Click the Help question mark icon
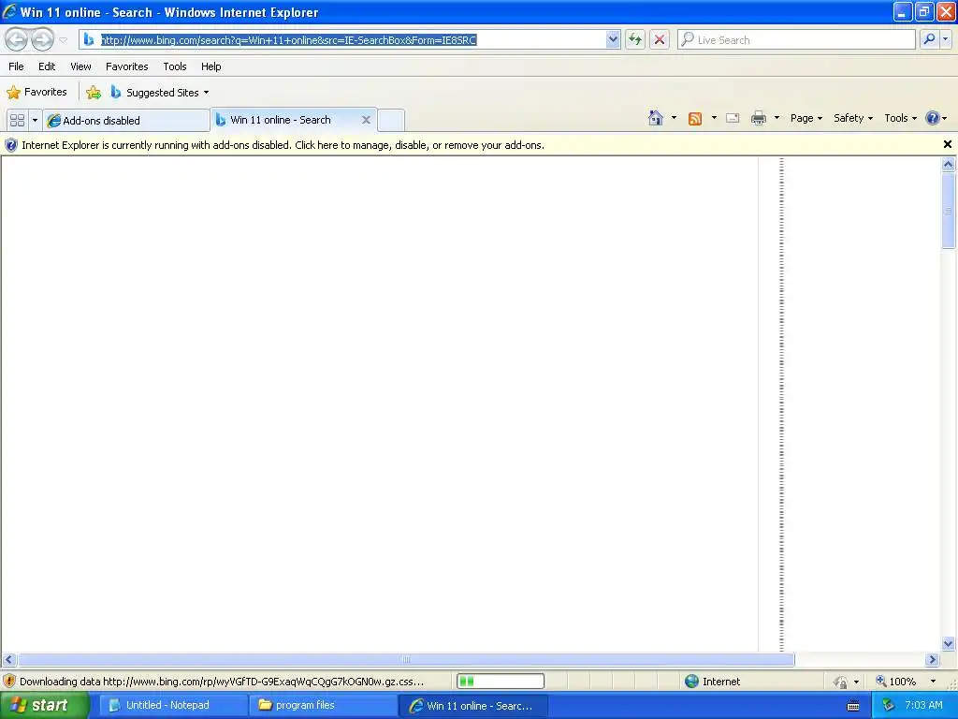The height and width of the screenshot is (719, 958). tap(933, 118)
